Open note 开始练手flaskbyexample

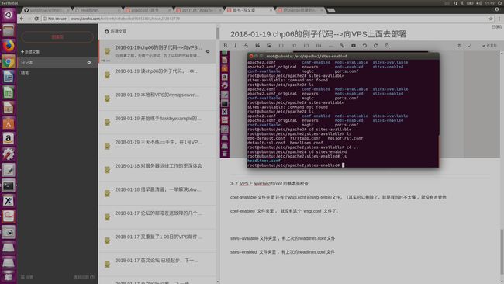(157, 123)
